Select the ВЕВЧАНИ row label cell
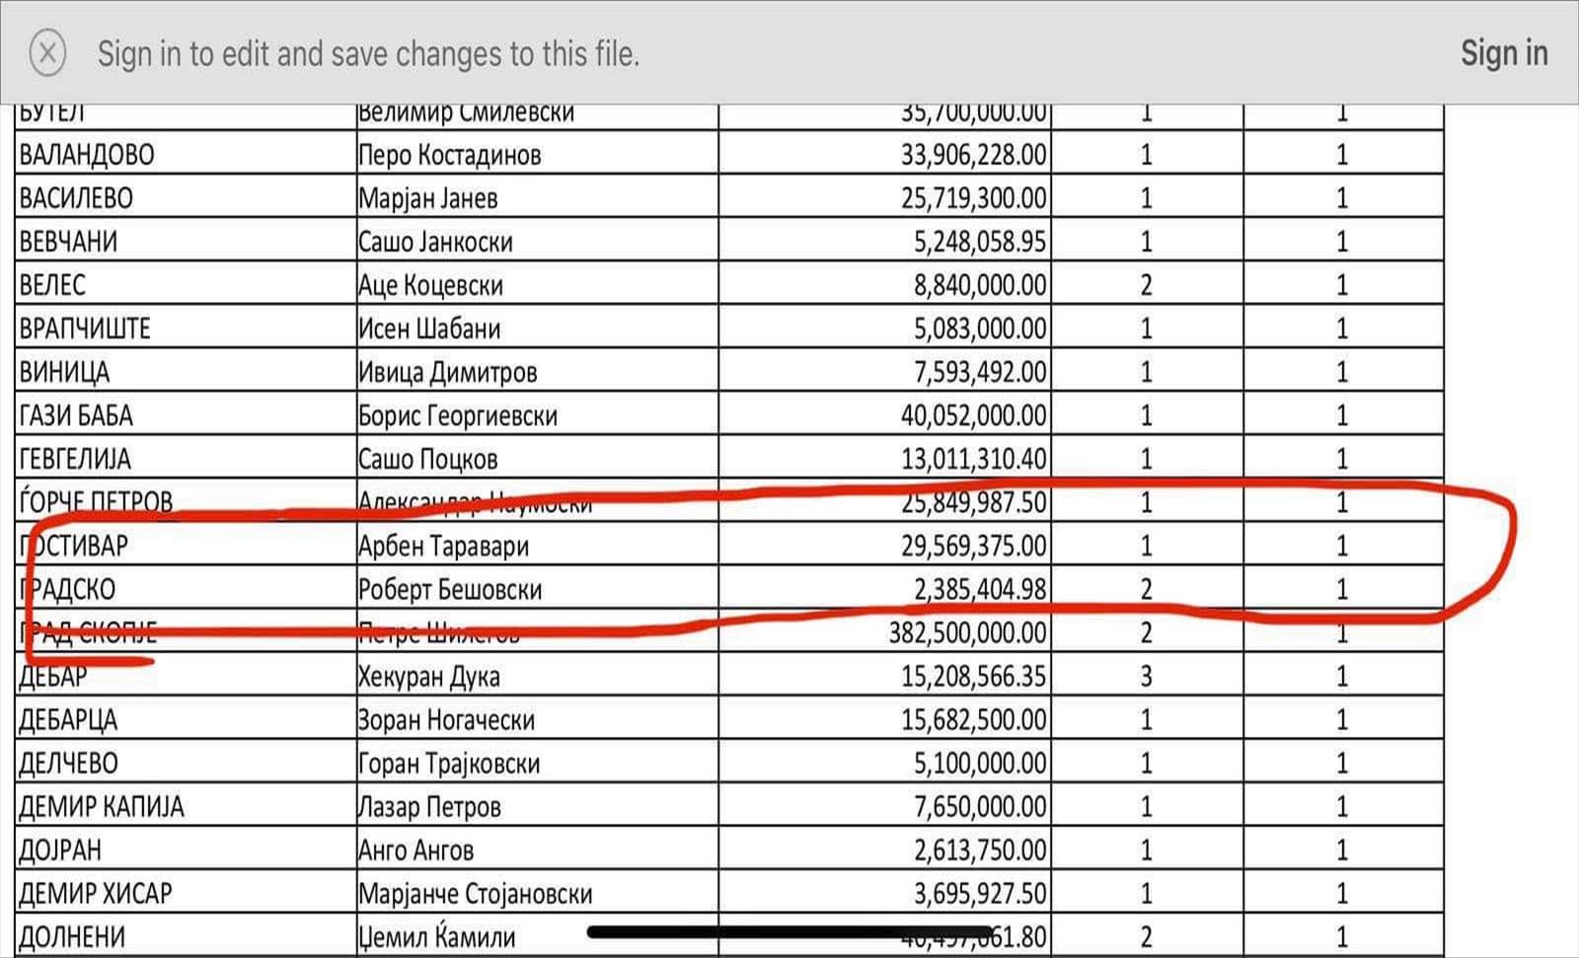 [x=186, y=241]
